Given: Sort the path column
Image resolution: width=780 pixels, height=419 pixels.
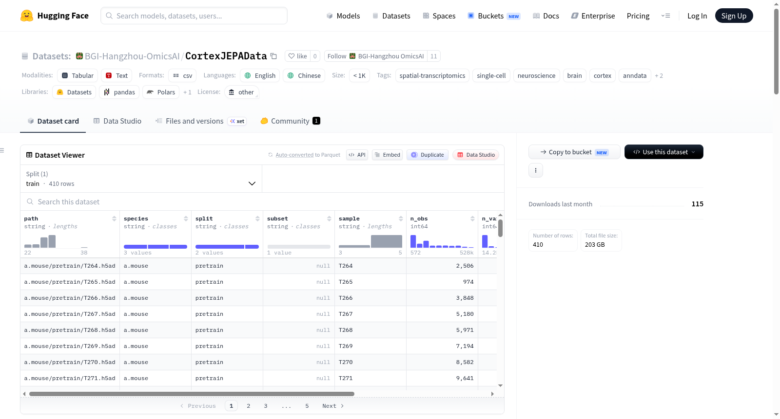Looking at the screenshot, I should pos(114,219).
